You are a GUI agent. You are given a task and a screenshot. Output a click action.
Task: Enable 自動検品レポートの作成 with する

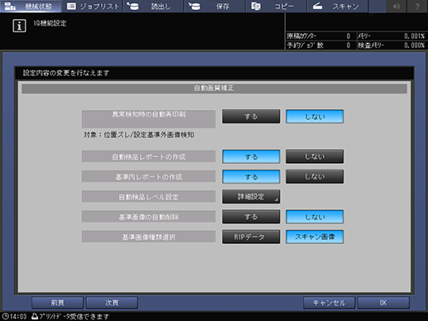251,156
